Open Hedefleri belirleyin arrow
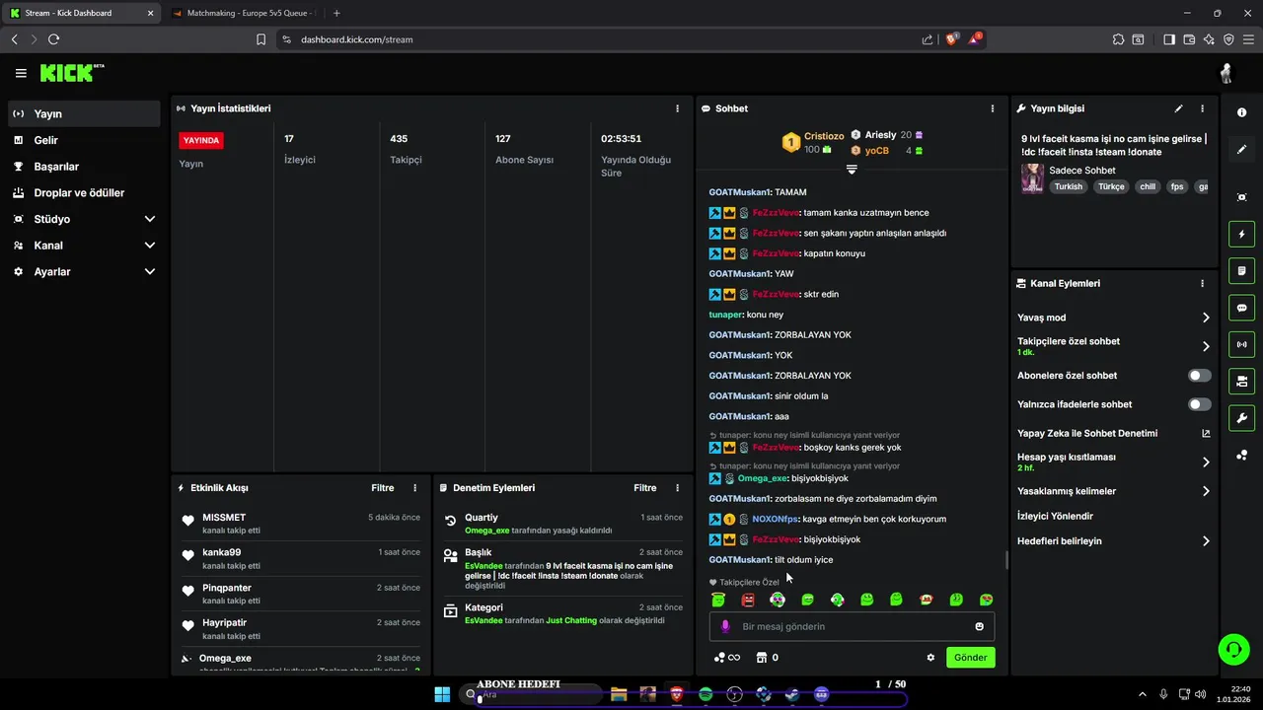 point(1206,541)
